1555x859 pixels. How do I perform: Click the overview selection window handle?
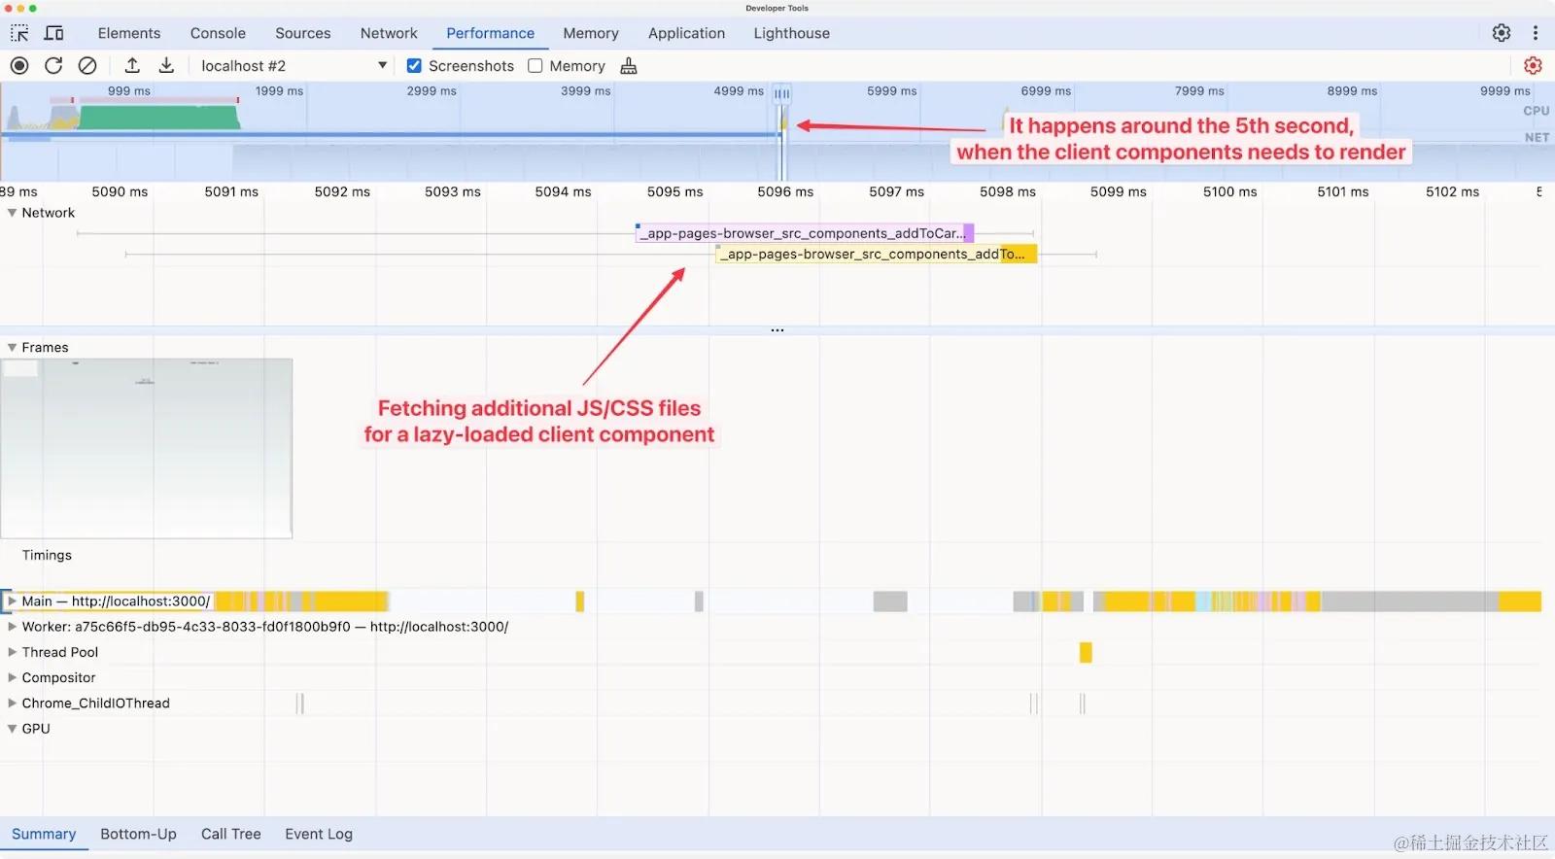click(x=781, y=94)
